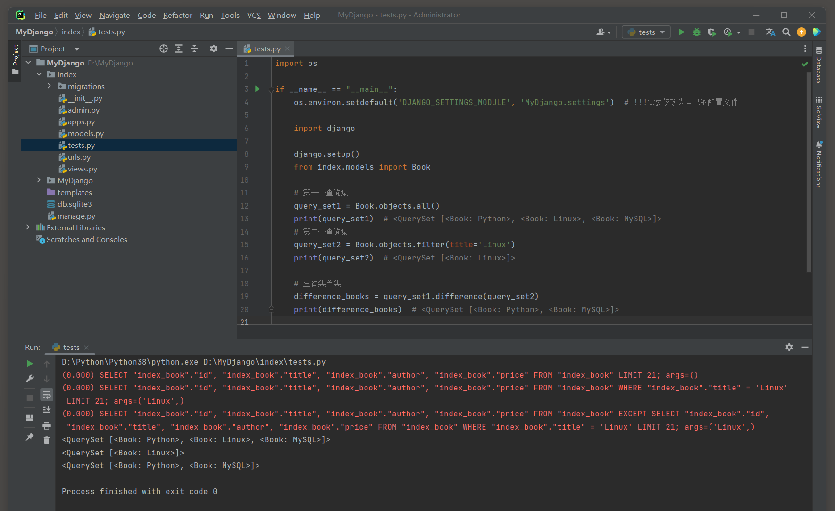Pin the Run tab

pyautogui.click(x=30, y=437)
